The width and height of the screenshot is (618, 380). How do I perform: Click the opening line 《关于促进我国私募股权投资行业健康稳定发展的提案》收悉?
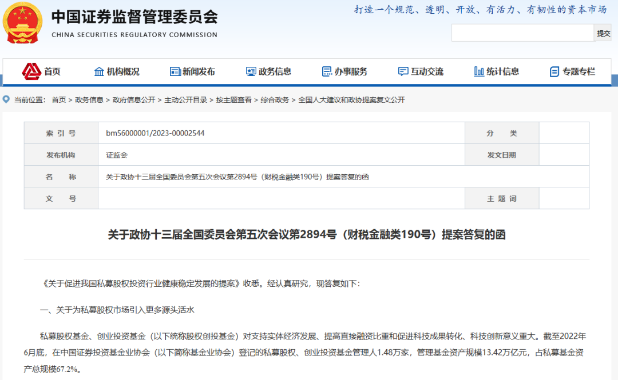[x=200, y=283]
